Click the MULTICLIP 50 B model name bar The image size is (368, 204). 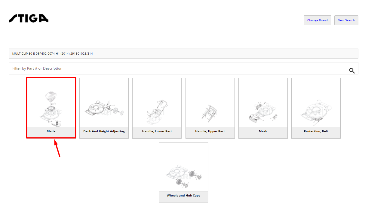pyautogui.click(x=183, y=54)
